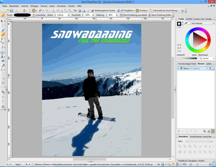Screen dimensions: 216x167
Task: Click the fx filter effects tool
Action: pos(3,97)
